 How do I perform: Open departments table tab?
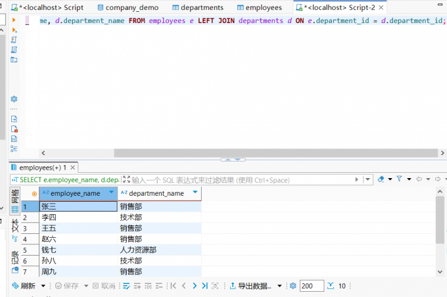click(198, 7)
